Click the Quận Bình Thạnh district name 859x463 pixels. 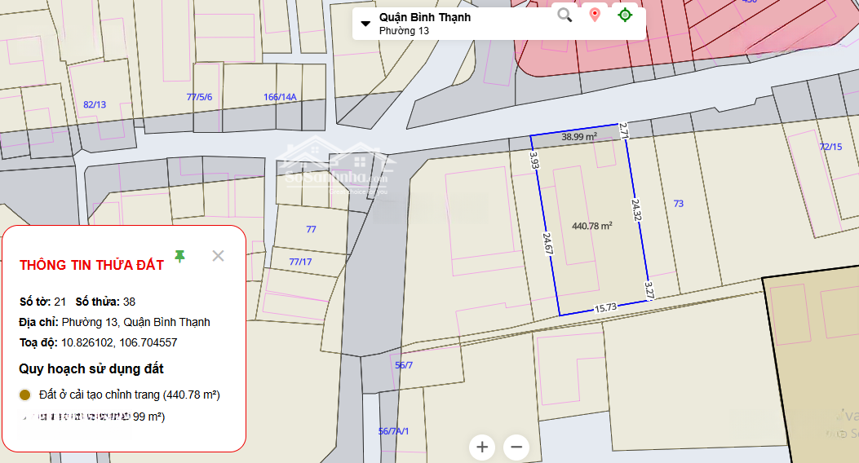tap(424, 17)
